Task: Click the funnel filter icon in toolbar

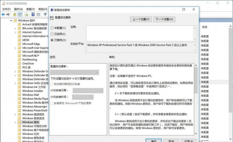Action: pos(45,14)
